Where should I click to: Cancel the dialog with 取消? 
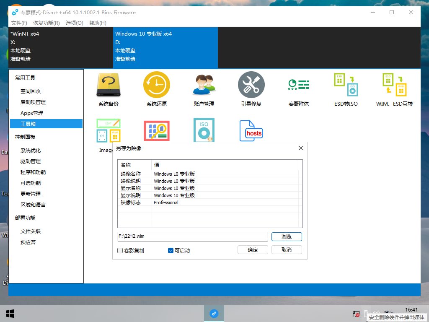tap(287, 250)
